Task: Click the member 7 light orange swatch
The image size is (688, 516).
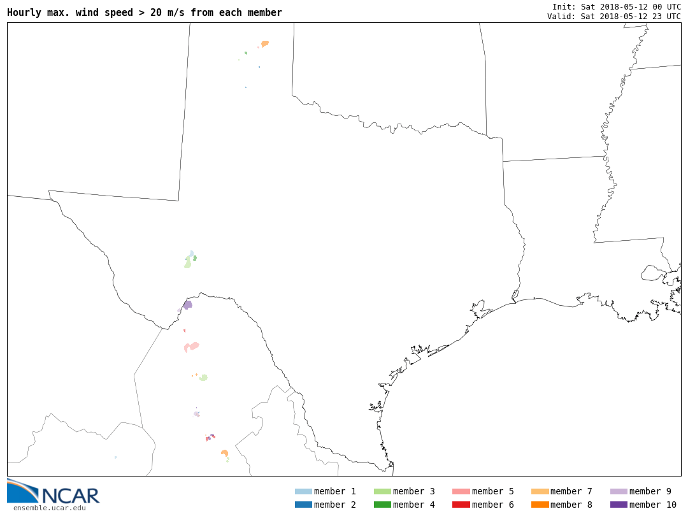Action: tap(540, 491)
